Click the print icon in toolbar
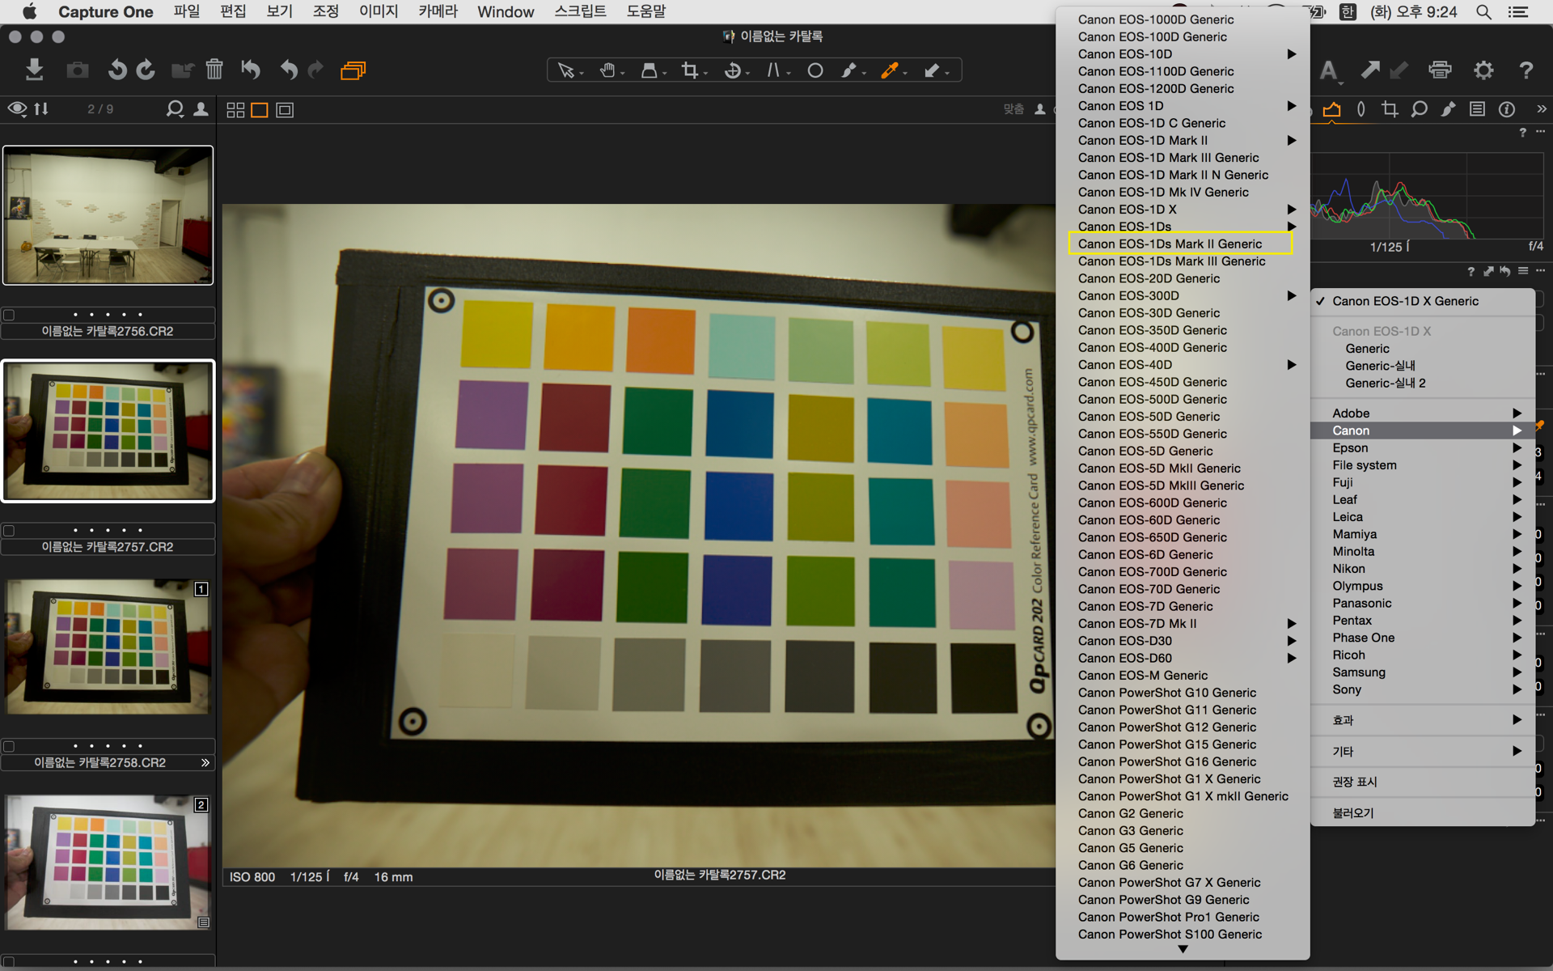The image size is (1553, 971). [x=1440, y=70]
